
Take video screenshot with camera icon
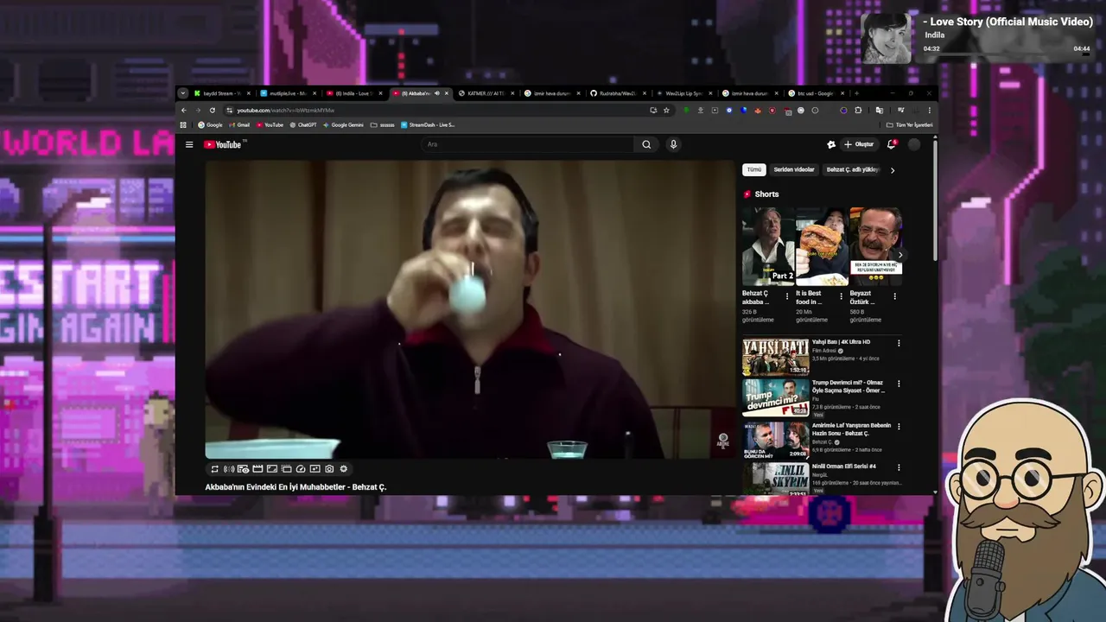coord(329,469)
